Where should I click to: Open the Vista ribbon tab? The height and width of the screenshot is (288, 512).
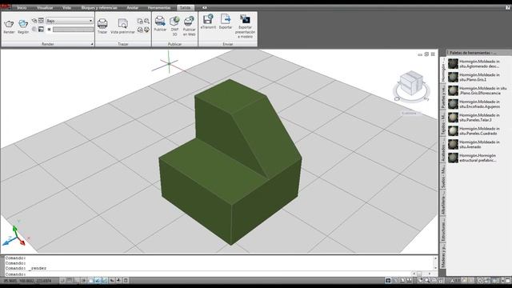point(66,7)
